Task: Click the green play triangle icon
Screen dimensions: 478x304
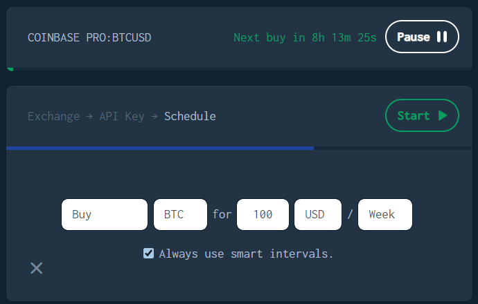Action: click(443, 115)
